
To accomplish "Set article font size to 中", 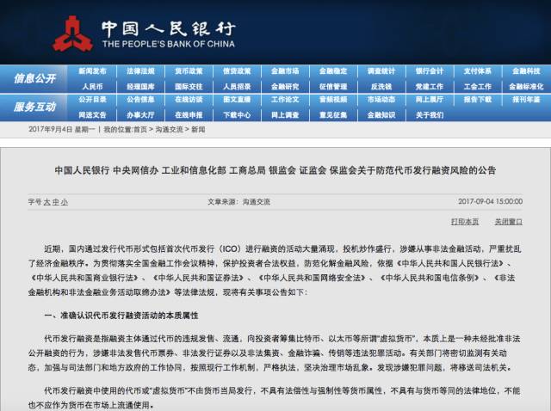I will point(55,202).
